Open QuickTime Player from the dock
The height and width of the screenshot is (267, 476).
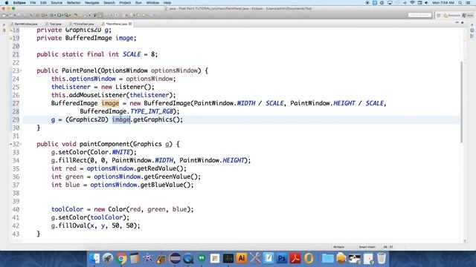(188, 258)
